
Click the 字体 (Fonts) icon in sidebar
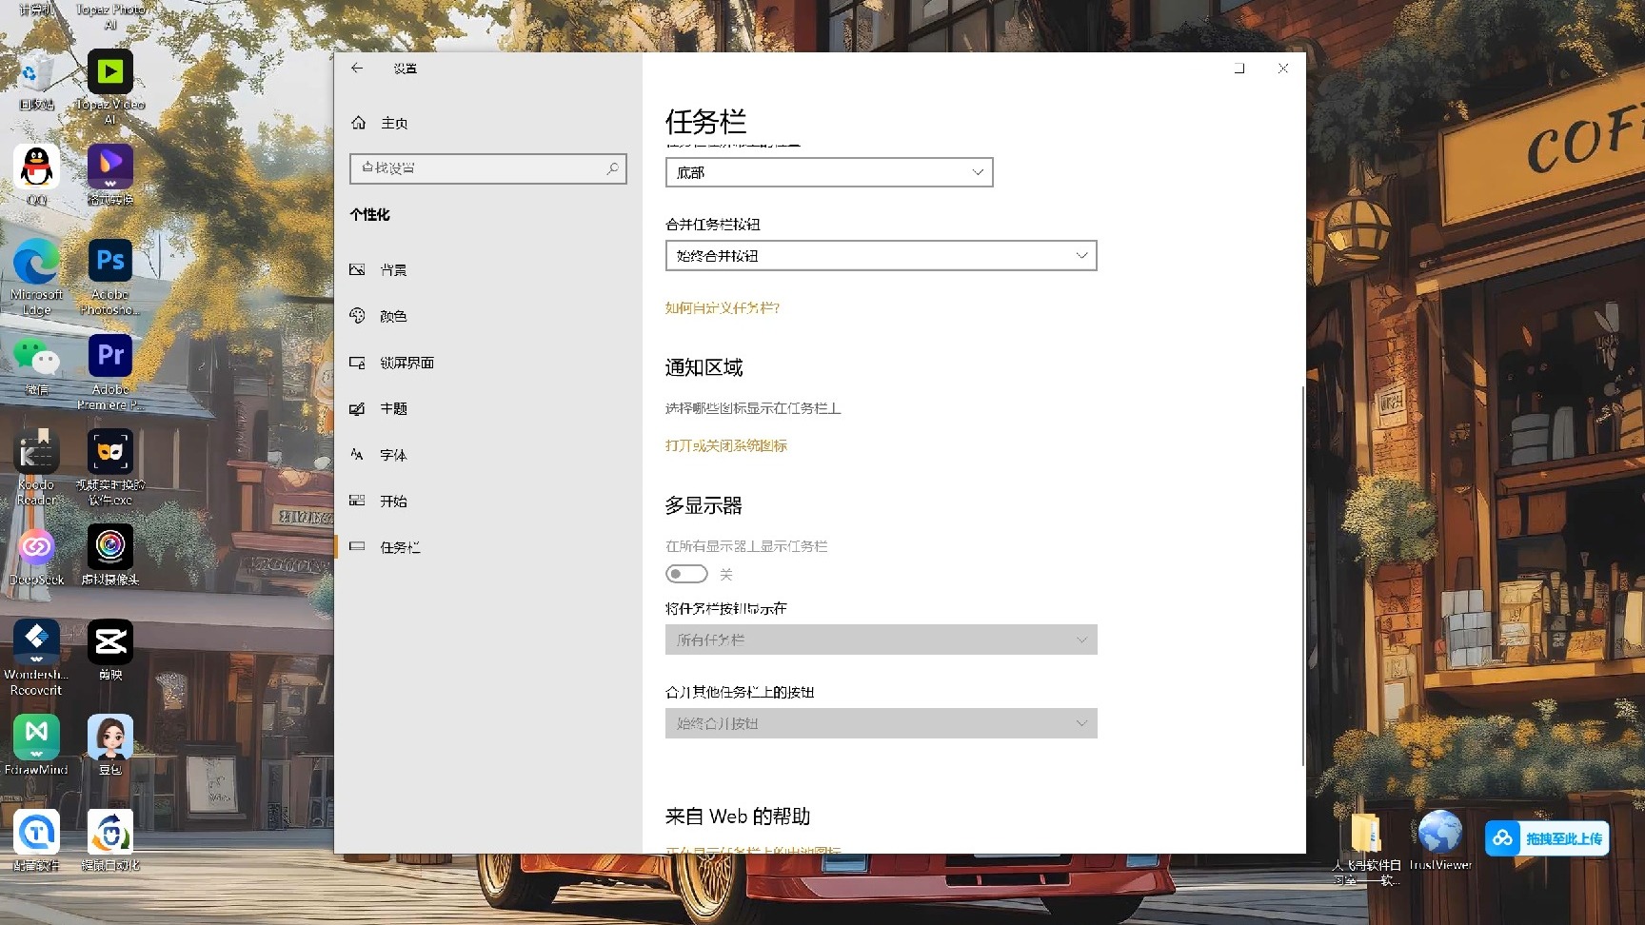click(358, 454)
